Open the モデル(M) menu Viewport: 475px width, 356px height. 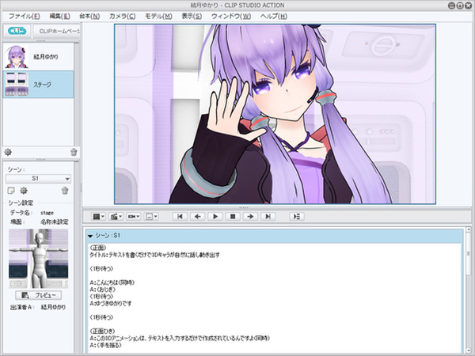tap(158, 16)
